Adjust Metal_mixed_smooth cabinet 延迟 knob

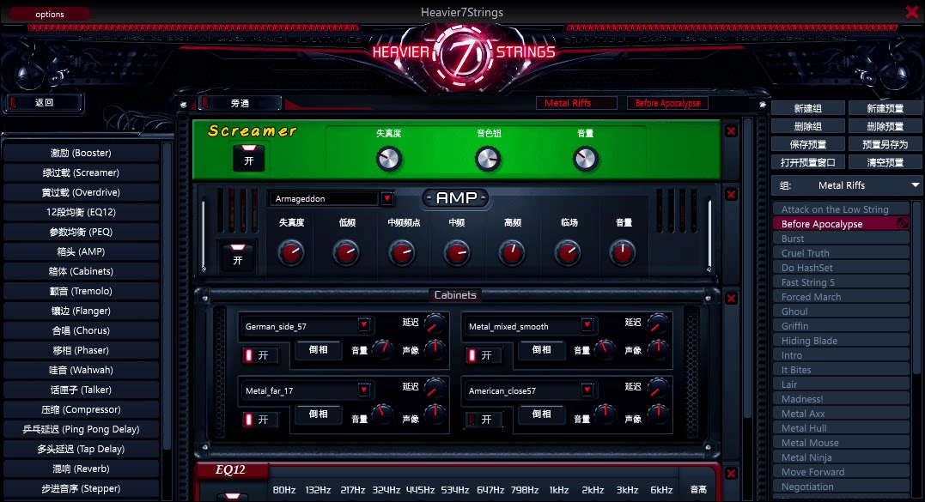point(658,323)
